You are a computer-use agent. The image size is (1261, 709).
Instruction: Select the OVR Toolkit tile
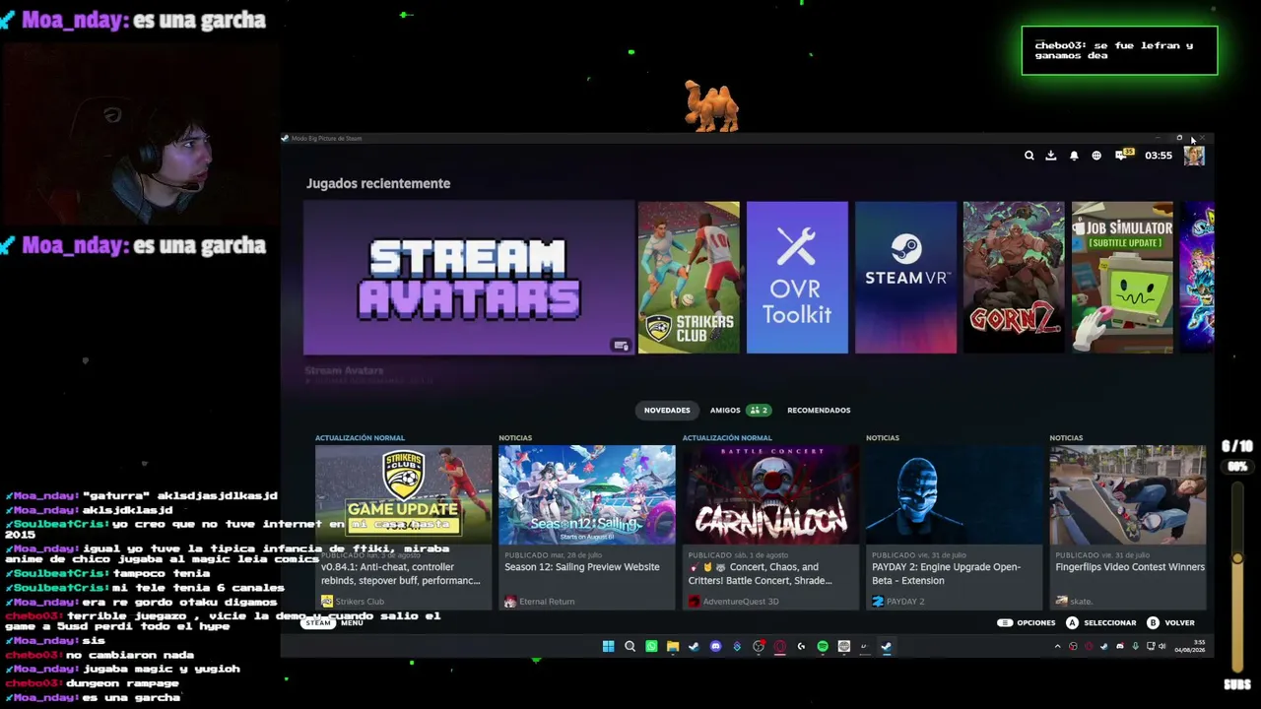(797, 278)
